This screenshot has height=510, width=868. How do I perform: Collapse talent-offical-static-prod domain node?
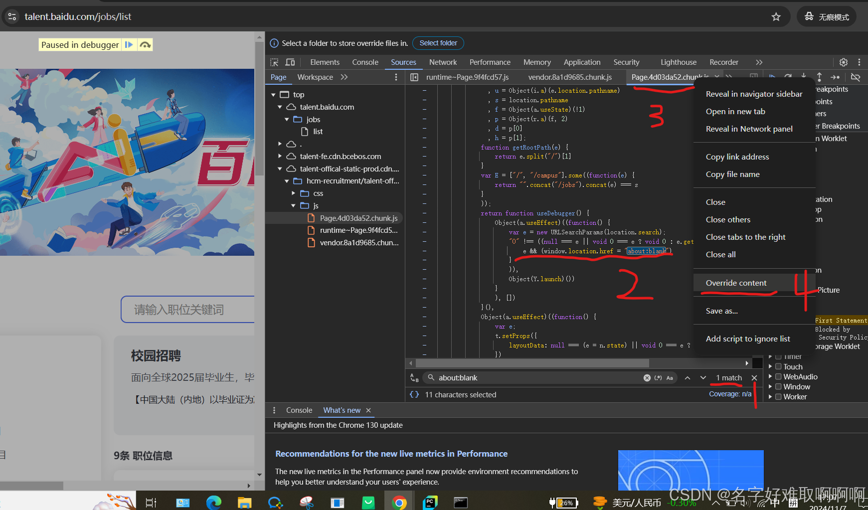280,169
